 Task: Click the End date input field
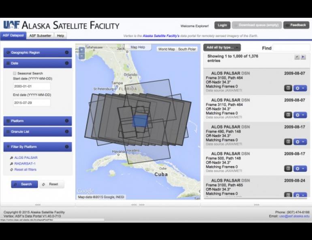click(x=32, y=103)
